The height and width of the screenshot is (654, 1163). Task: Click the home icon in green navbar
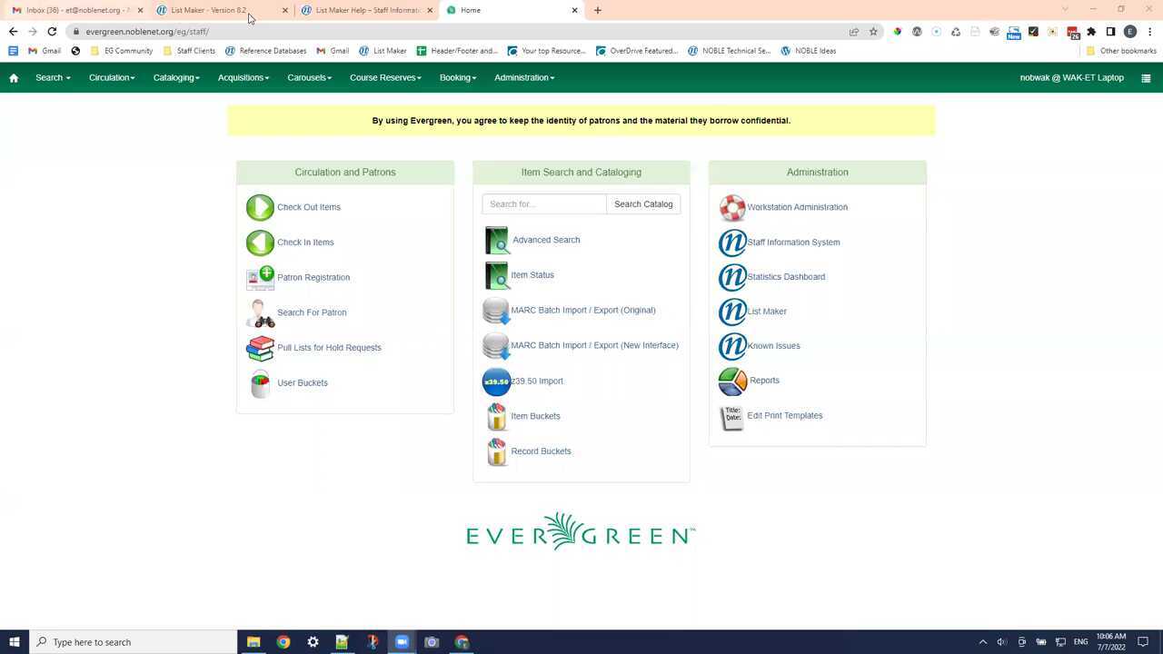[14, 78]
